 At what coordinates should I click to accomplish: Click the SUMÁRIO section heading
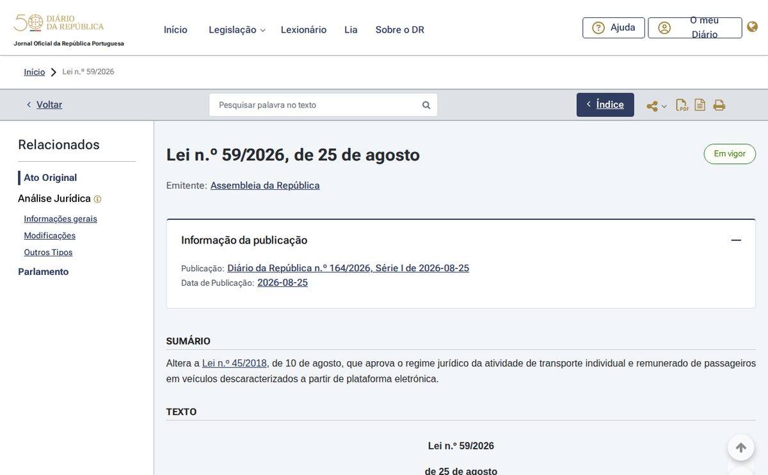[x=188, y=341]
